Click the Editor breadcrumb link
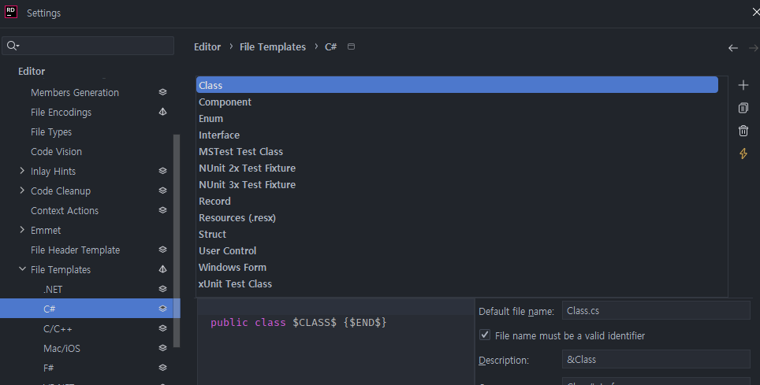This screenshot has width=760, height=385. [207, 47]
